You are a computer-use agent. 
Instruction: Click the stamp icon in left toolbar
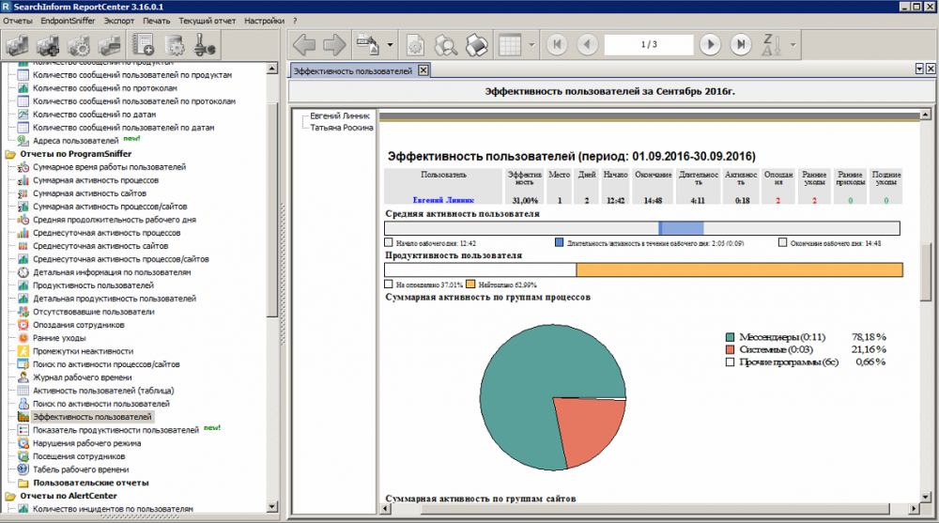click(x=206, y=44)
